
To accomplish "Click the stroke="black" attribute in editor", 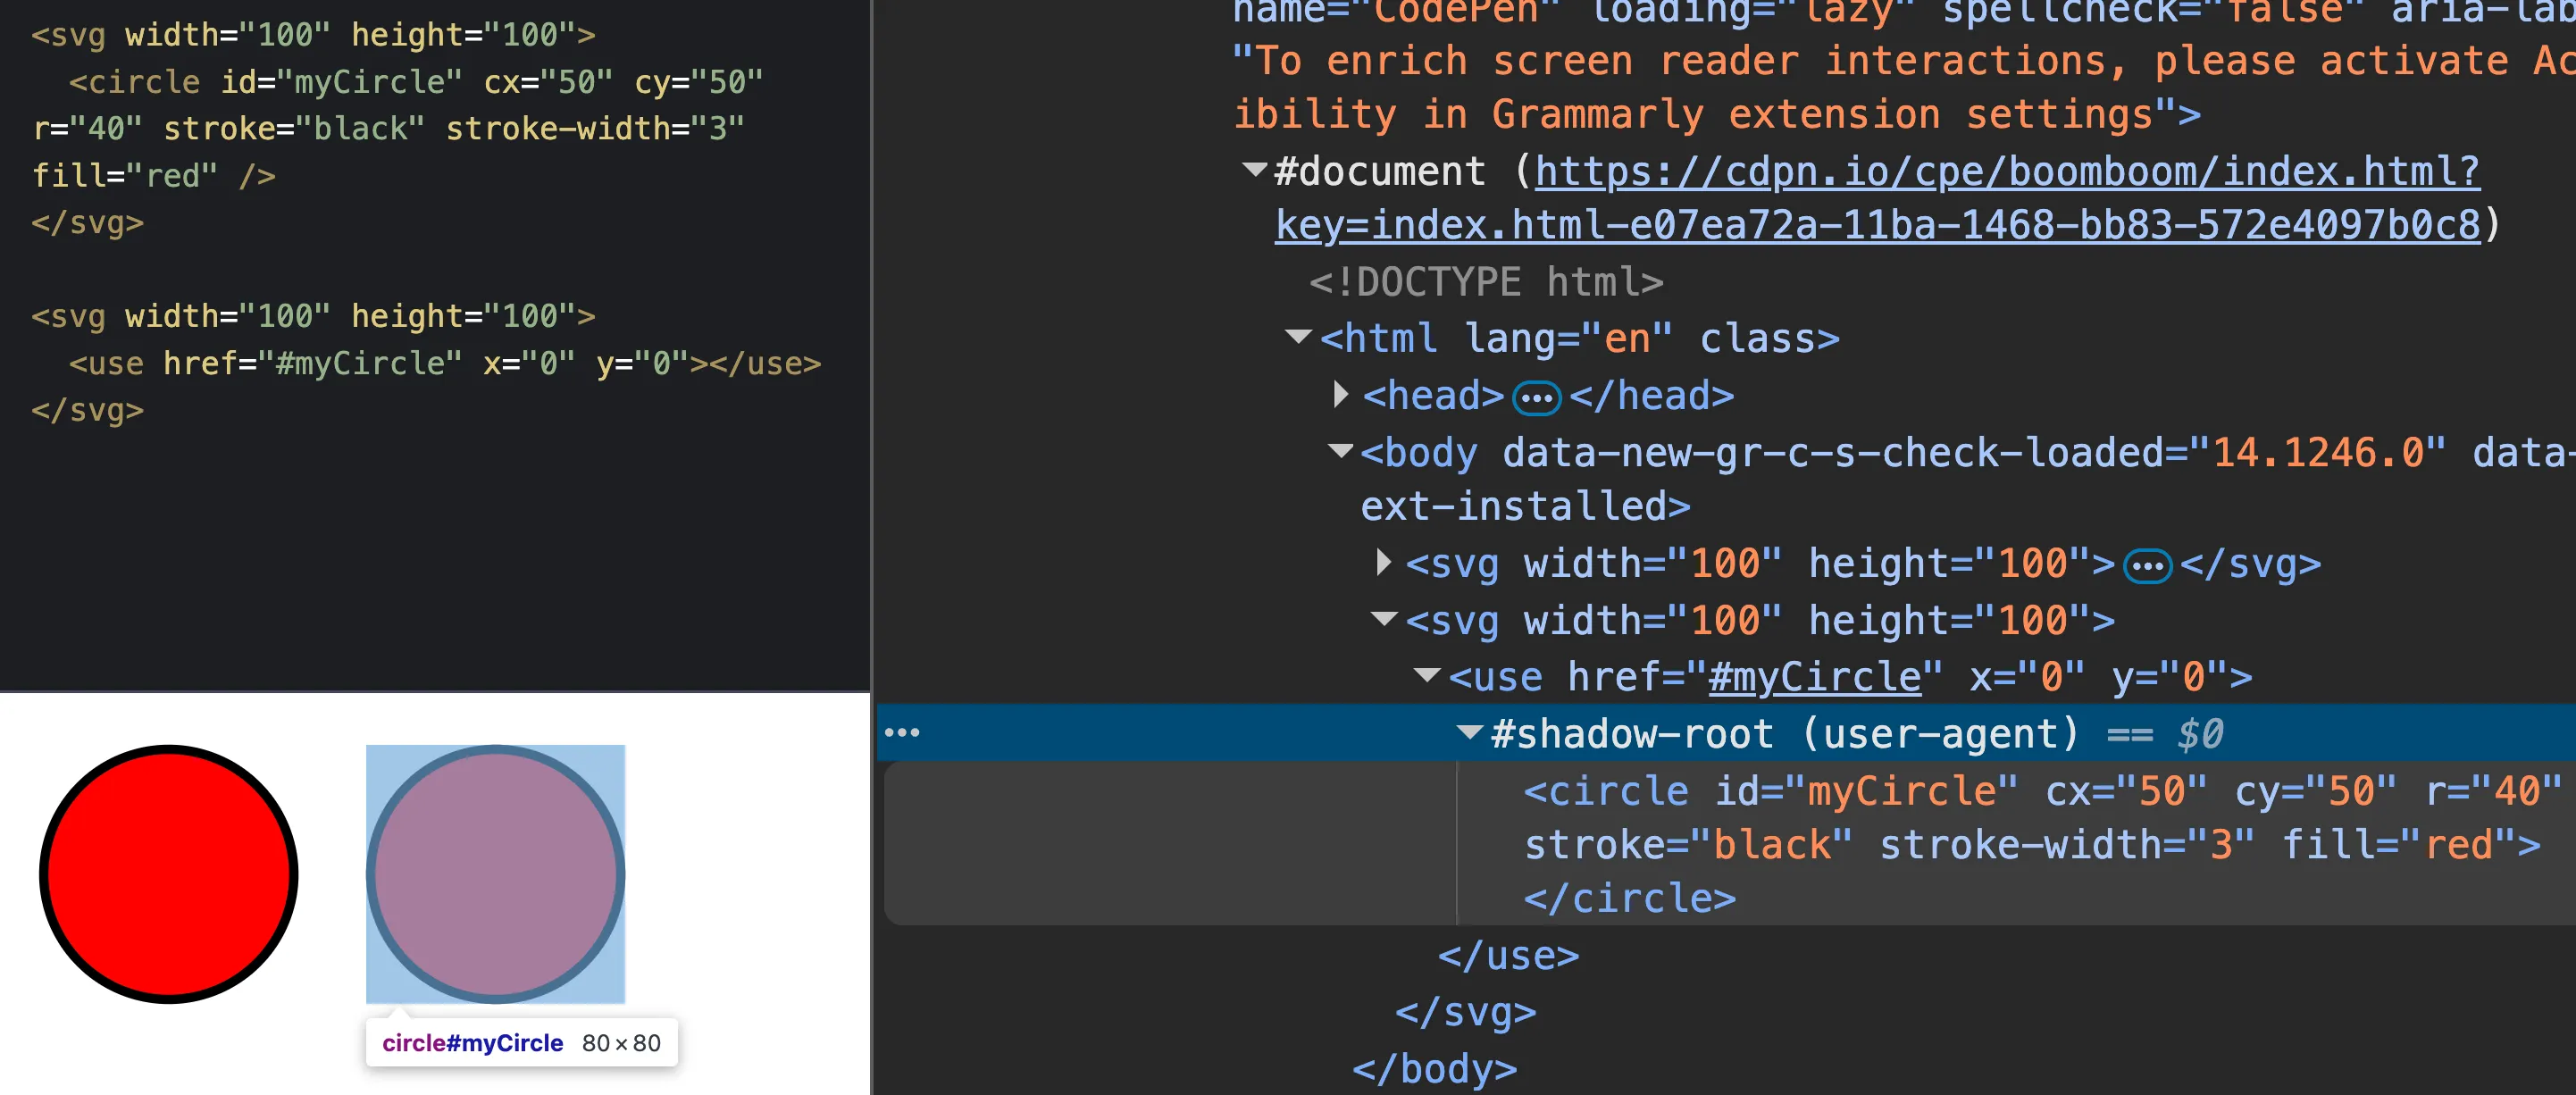I will [294, 129].
